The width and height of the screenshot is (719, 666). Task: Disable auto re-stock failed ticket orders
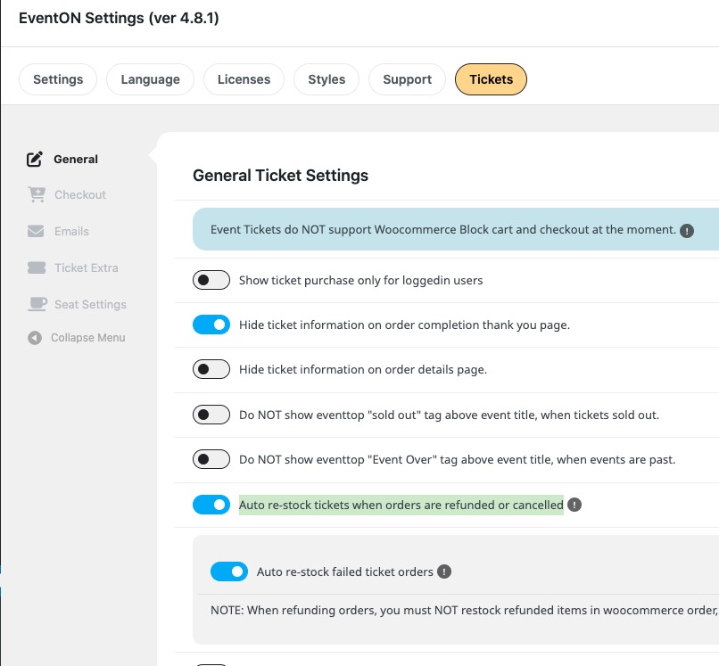pyautogui.click(x=229, y=571)
